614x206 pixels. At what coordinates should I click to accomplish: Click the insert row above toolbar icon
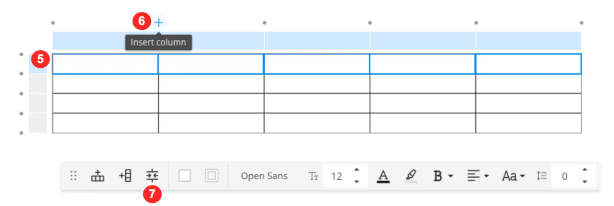98,176
